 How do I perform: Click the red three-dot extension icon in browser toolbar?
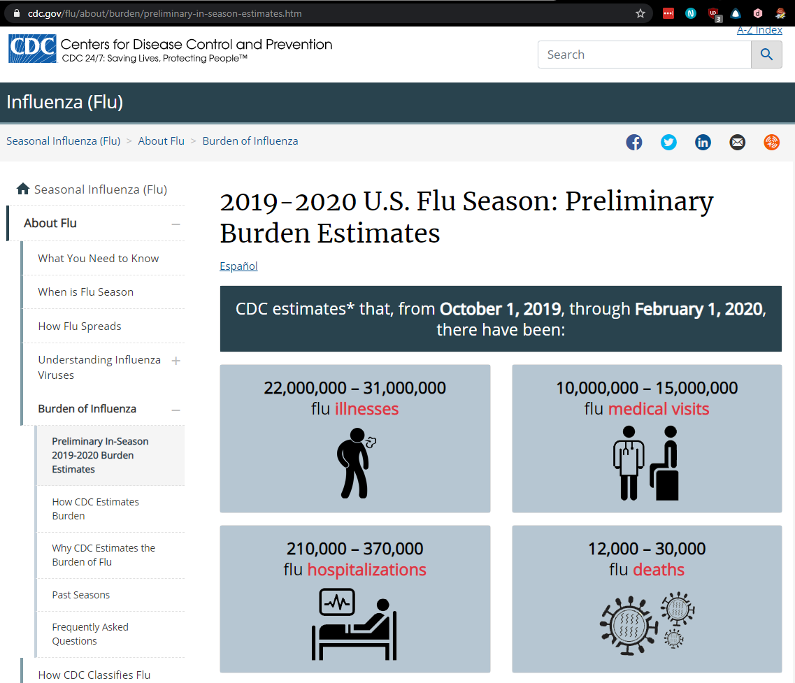(x=668, y=14)
